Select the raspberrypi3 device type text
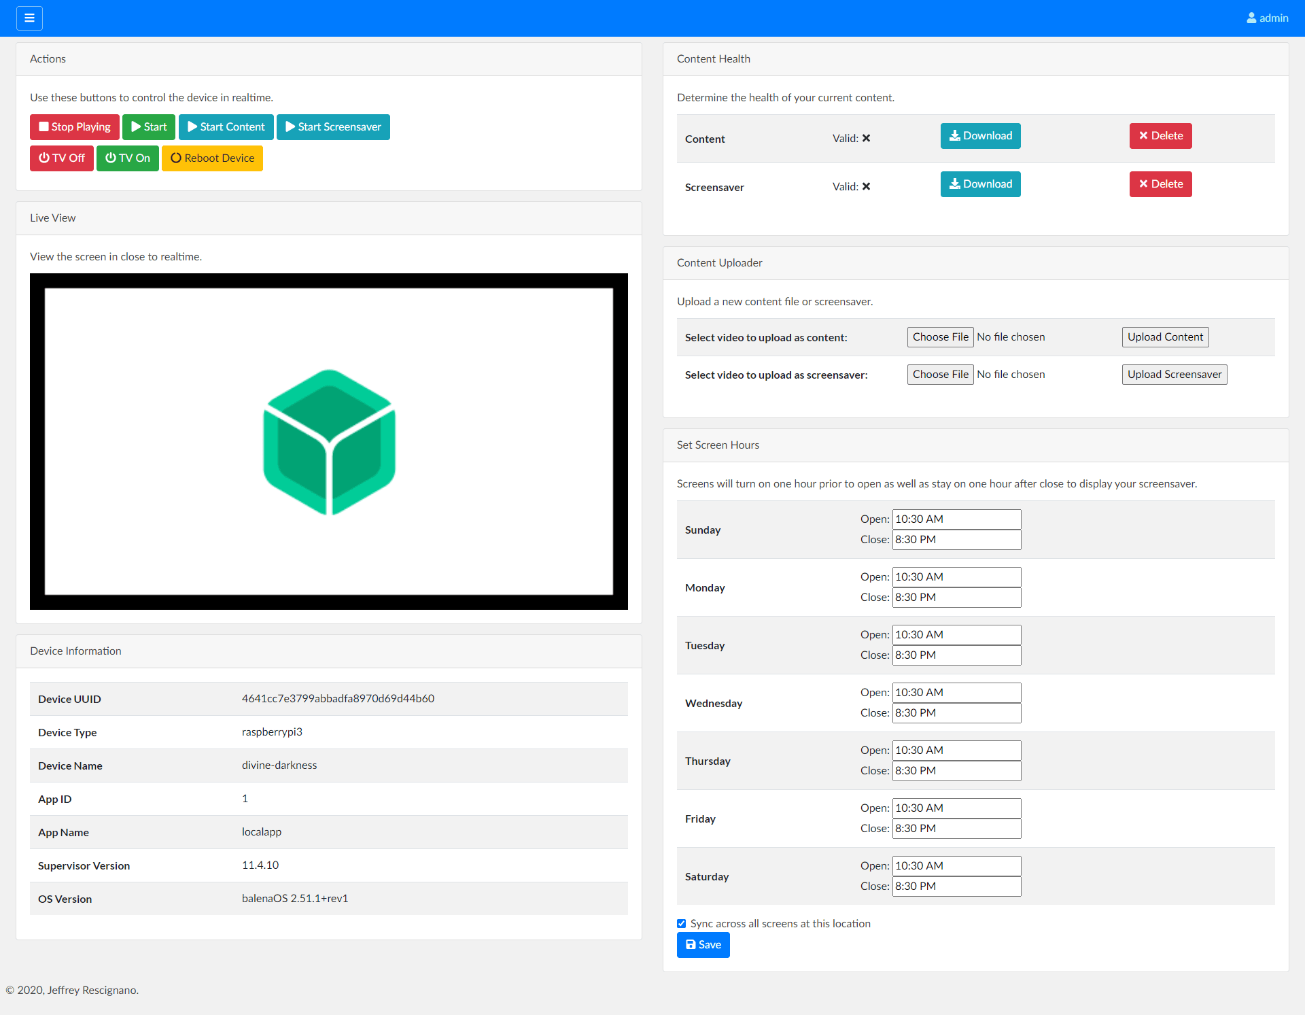The image size is (1305, 1015). [x=272, y=732]
